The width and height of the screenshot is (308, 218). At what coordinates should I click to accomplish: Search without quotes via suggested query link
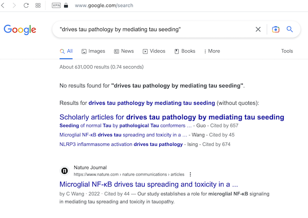tap(151, 103)
